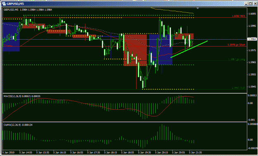Click the 1.5975 price scale value
This screenshot has height=156, width=258.
252,50
